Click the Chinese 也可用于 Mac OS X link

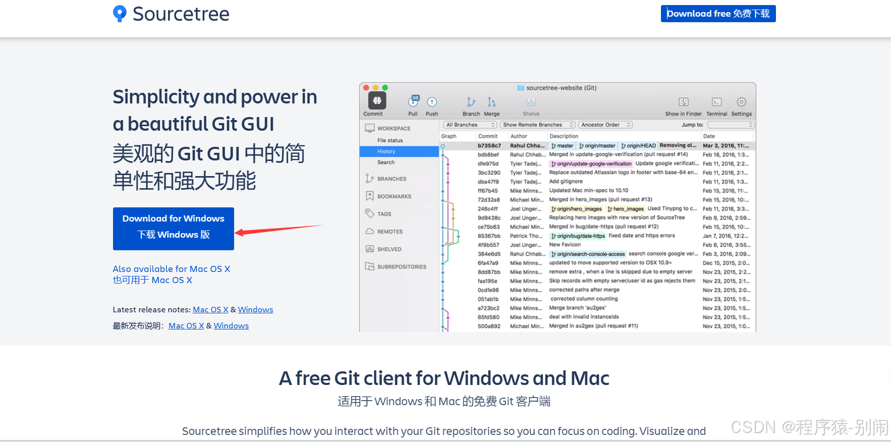pos(152,280)
